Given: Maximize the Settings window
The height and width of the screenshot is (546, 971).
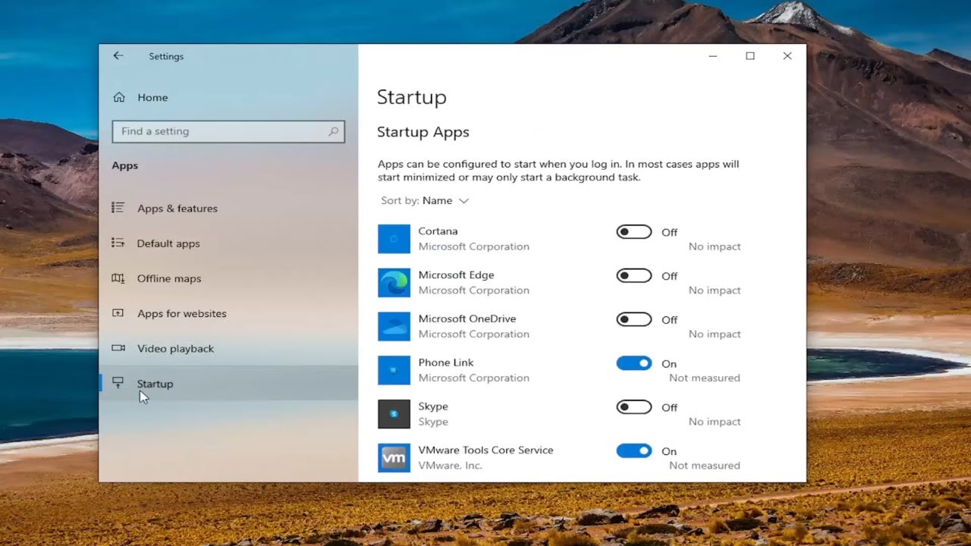Looking at the screenshot, I should pos(750,56).
